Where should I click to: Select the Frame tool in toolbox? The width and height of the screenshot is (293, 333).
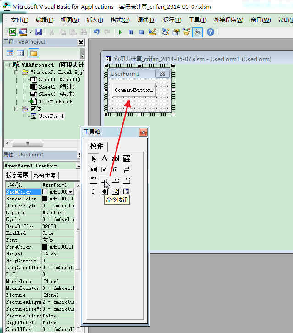click(93, 181)
